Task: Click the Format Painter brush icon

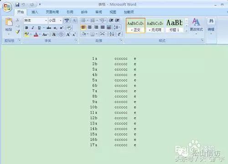Action: tap(18, 32)
